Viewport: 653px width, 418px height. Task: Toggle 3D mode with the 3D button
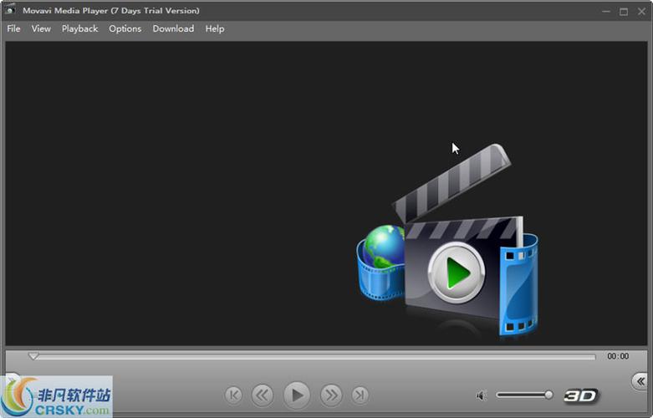(580, 395)
